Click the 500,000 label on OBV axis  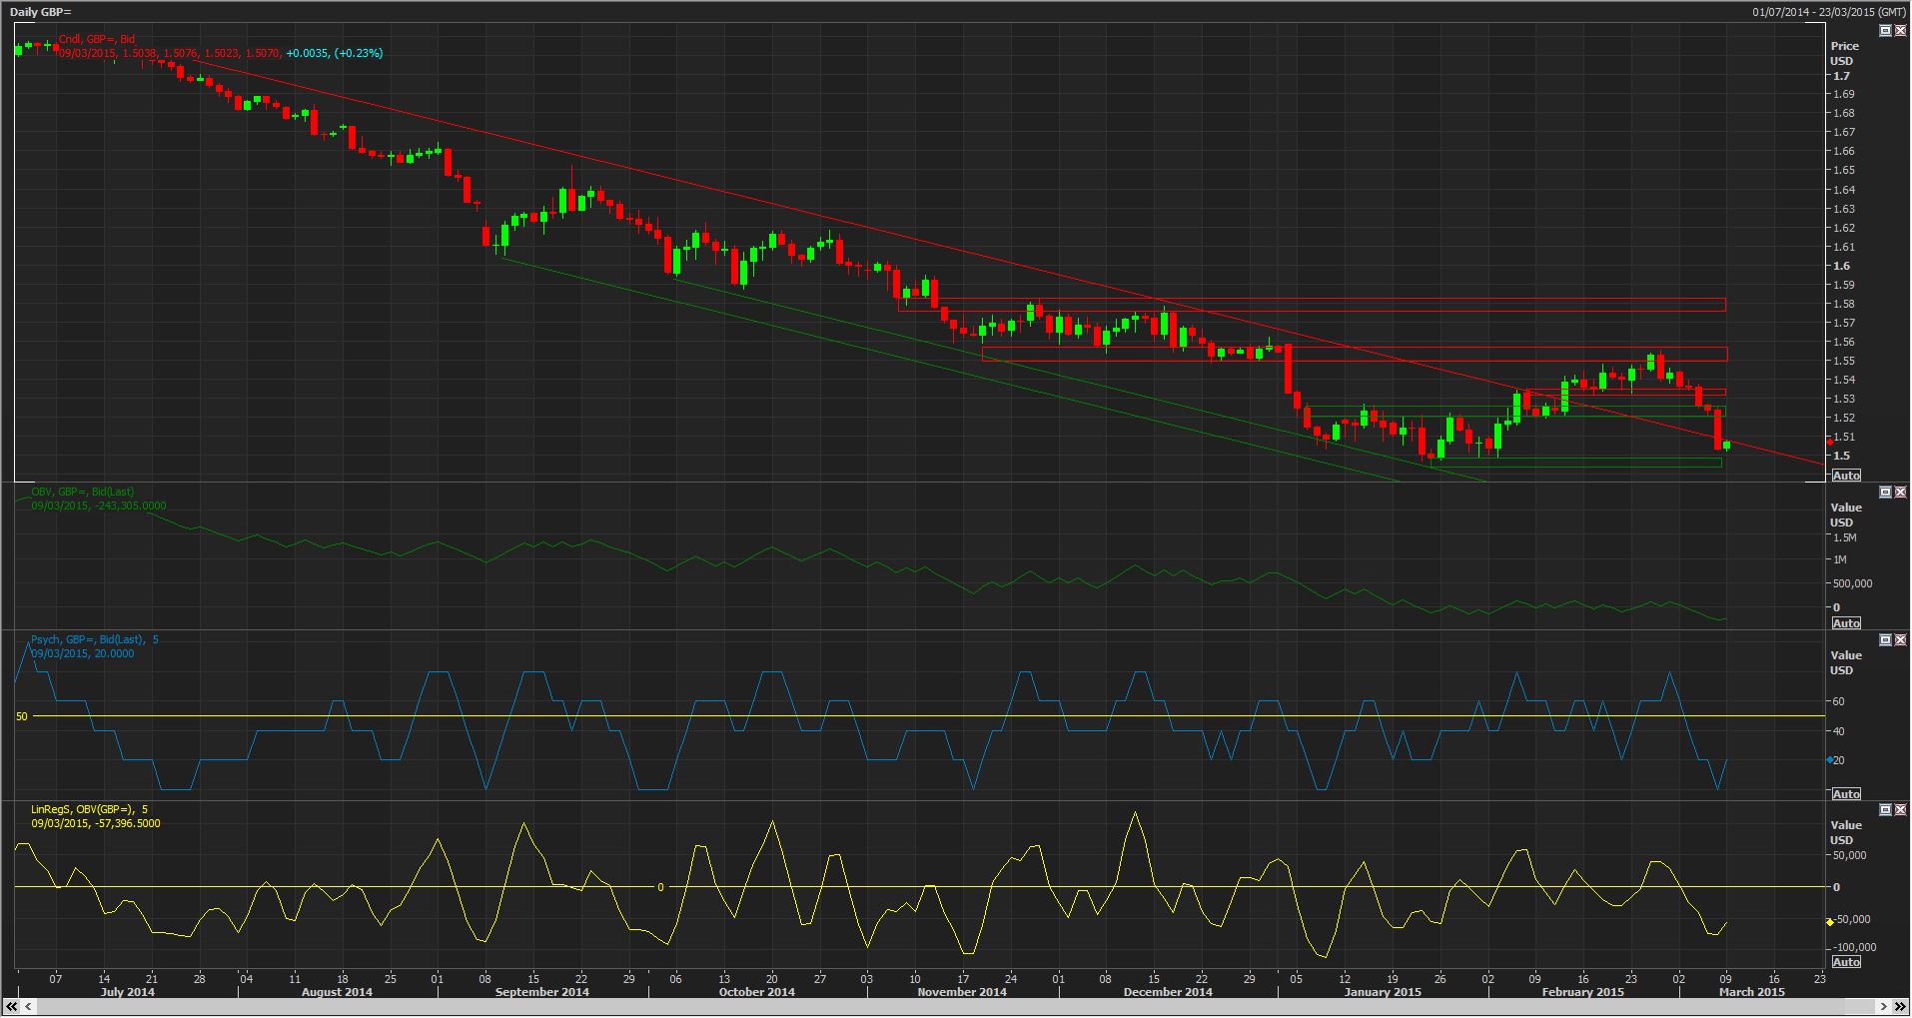(x=1851, y=583)
